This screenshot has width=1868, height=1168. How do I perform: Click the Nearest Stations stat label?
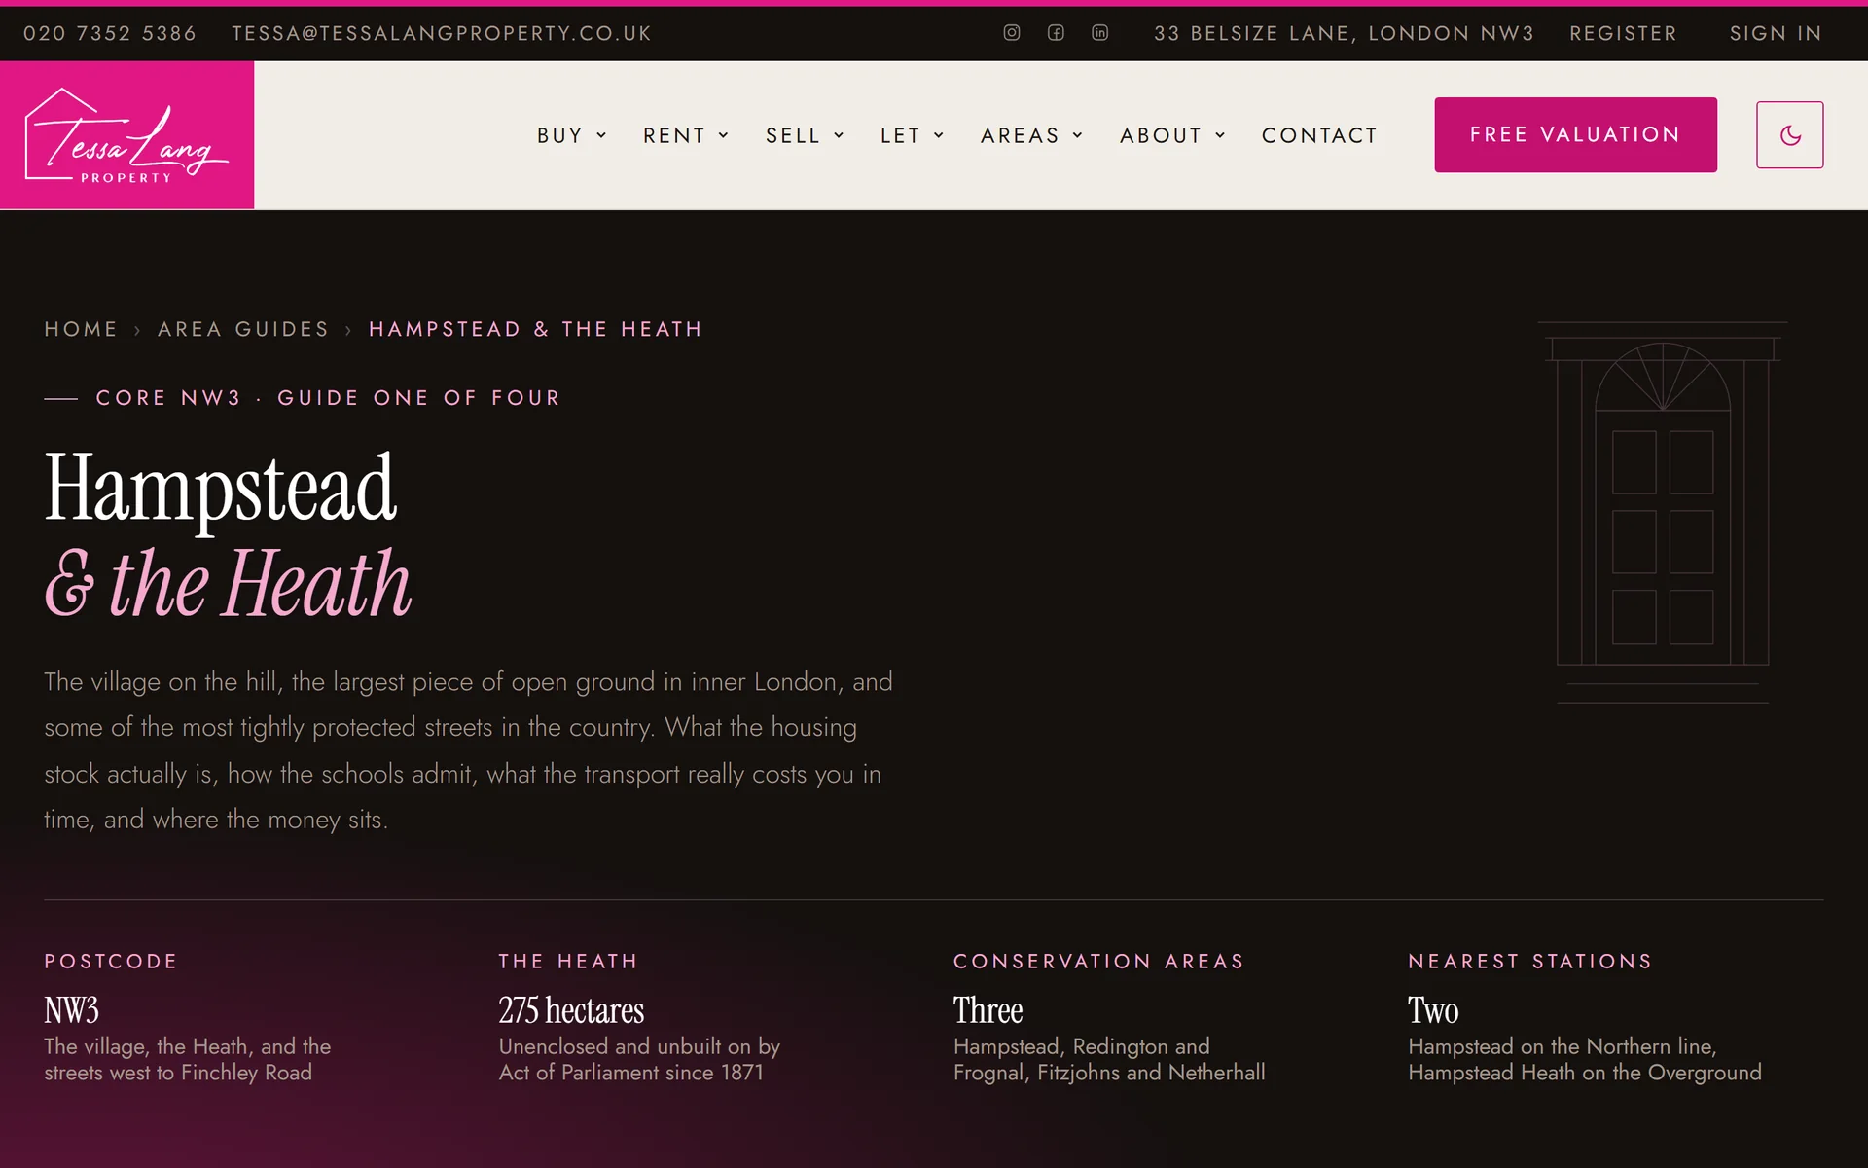click(x=1530, y=962)
